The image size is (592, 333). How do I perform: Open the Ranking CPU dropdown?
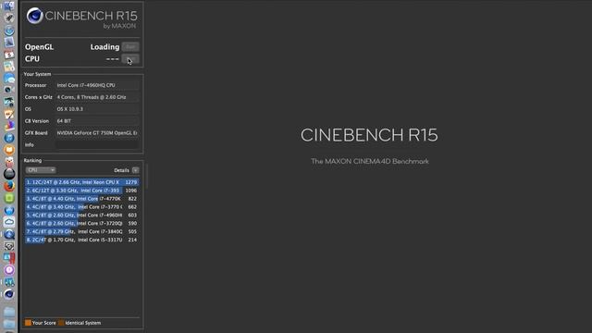pos(41,170)
